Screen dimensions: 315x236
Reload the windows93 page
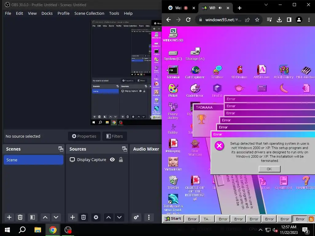pyautogui.click(x=188, y=20)
